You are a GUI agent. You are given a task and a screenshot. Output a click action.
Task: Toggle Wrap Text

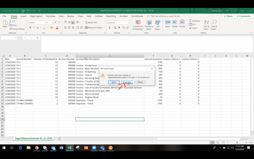(91, 23)
